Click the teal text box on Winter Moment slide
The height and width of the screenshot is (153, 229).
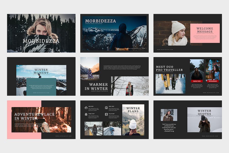click(41, 87)
